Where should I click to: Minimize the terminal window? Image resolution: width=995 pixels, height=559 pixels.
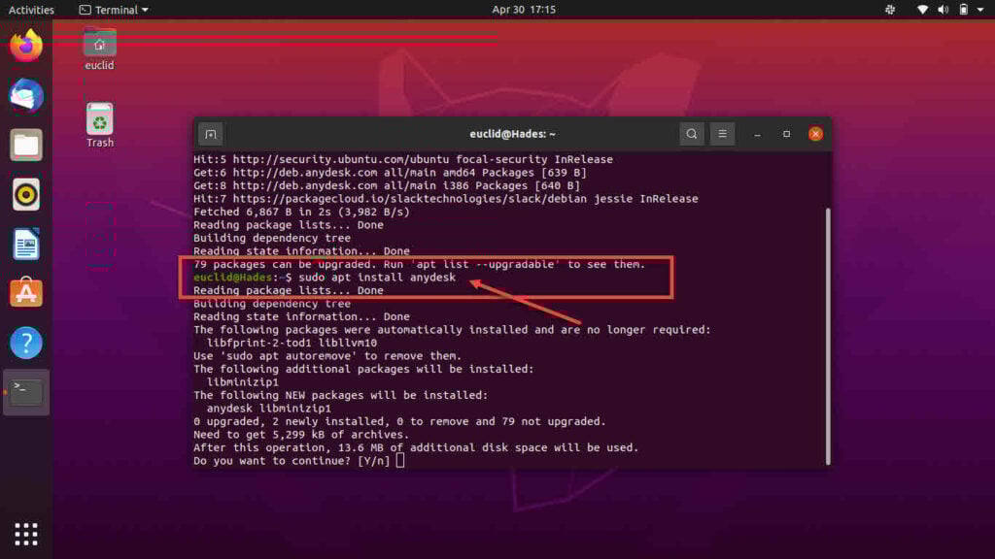[757, 134]
